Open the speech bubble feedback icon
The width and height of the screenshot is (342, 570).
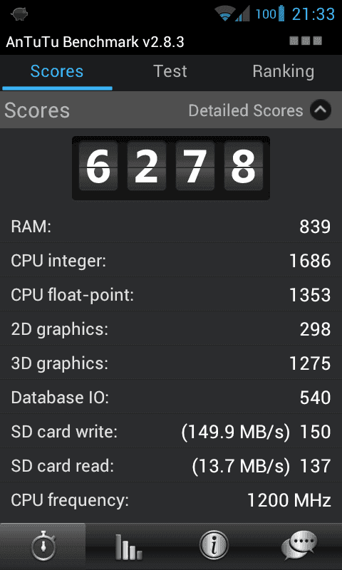pyautogui.click(x=299, y=546)
